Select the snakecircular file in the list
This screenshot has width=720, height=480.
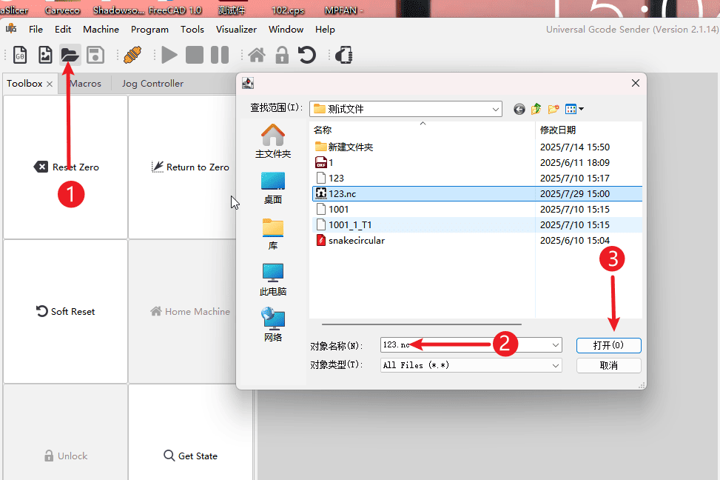click(x=356, y=240)
